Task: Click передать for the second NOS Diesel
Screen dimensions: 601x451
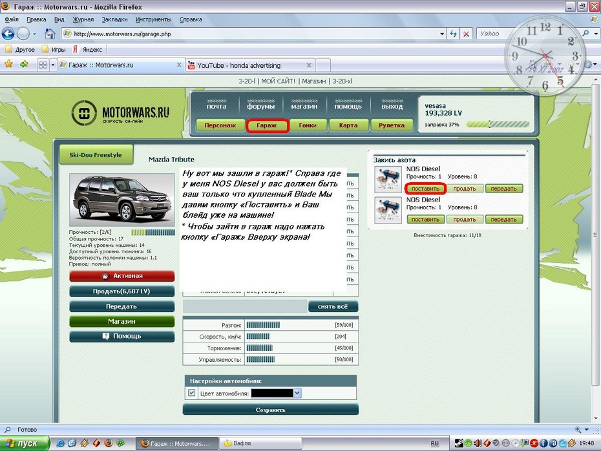Action: 503,220
